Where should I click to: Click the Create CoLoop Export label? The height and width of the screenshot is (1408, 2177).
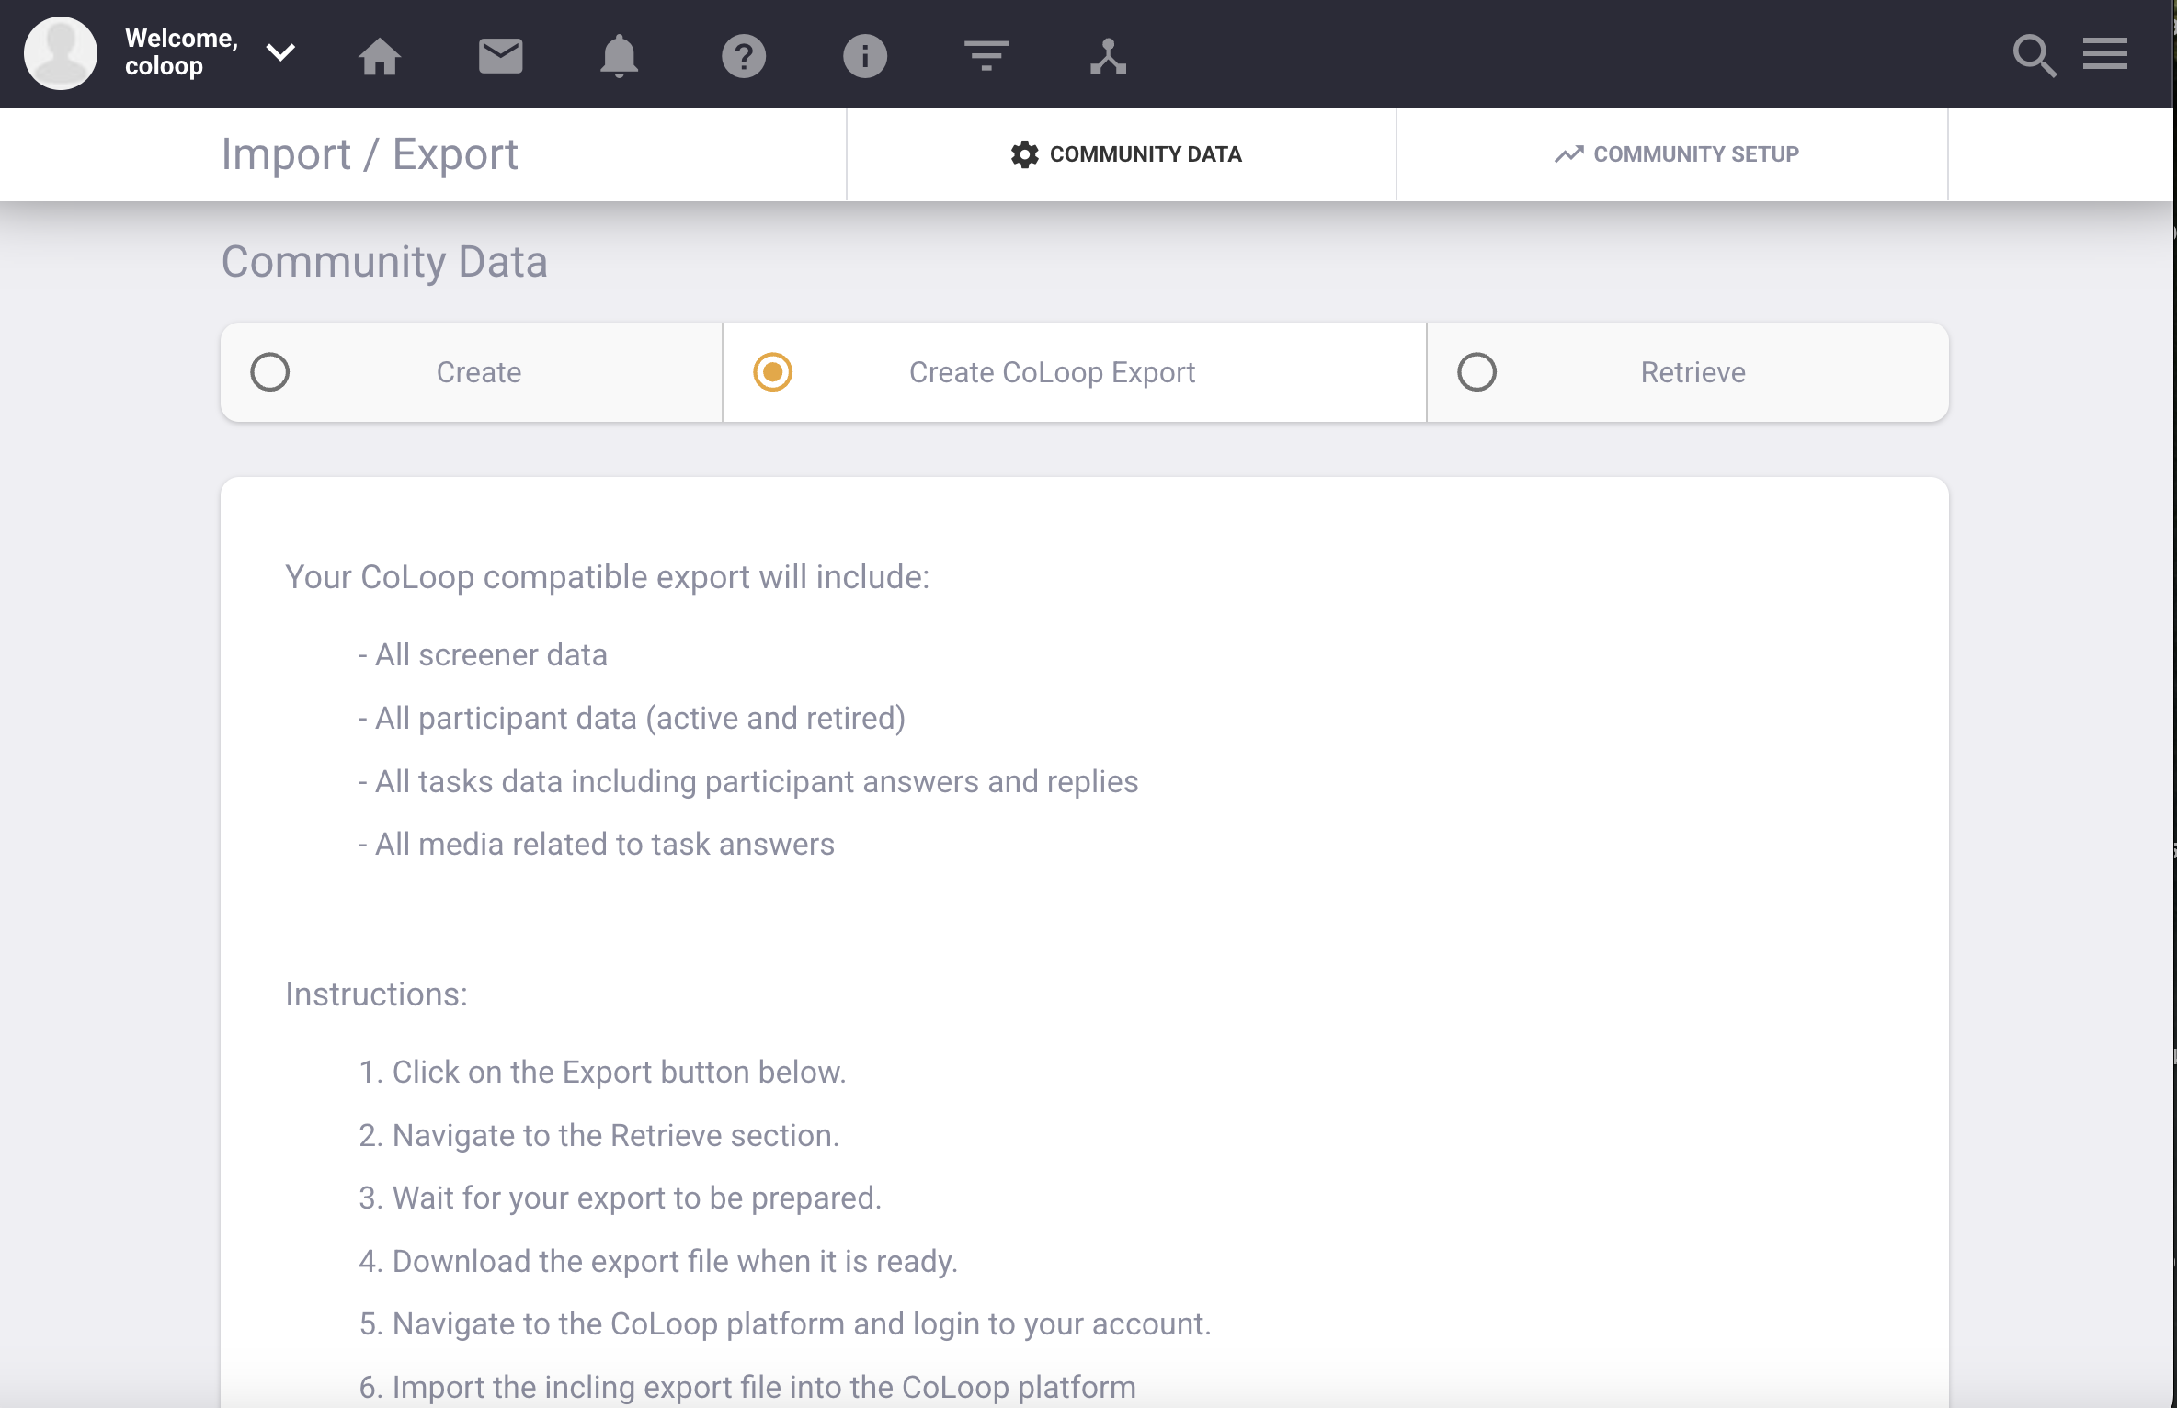click(1052, 372)
